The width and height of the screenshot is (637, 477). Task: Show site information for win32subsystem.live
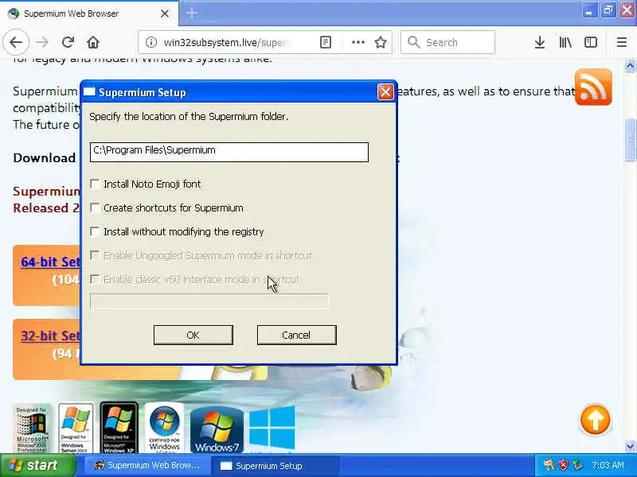tap(150, 42)
